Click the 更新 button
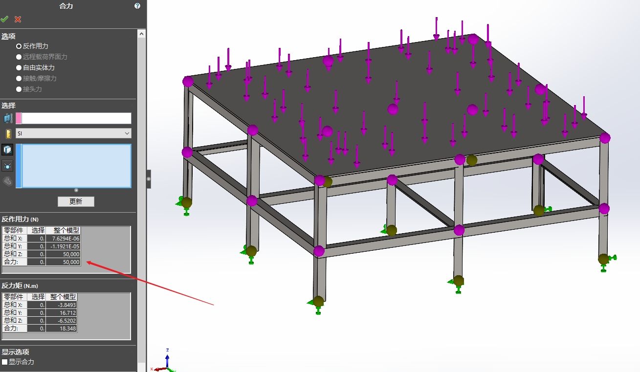Screen dimensions: 640x372 76,201
